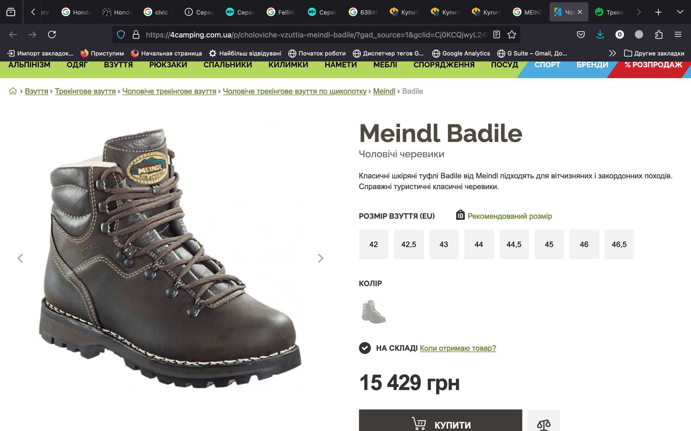Switch to the Трекк tab
The image size is (691, 431).
pyautogui.click(x=609, y=12)
